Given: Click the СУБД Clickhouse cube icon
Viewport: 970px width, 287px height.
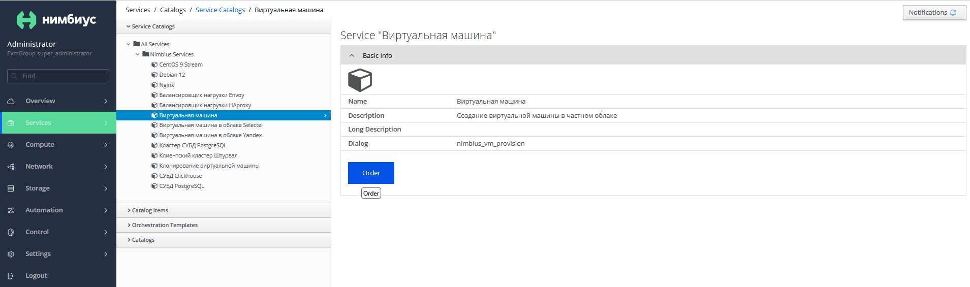Looking at the screenshot, I should tap(154, 176).
